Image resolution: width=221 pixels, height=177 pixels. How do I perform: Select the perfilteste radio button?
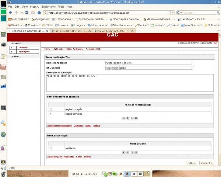coord(51,149)
